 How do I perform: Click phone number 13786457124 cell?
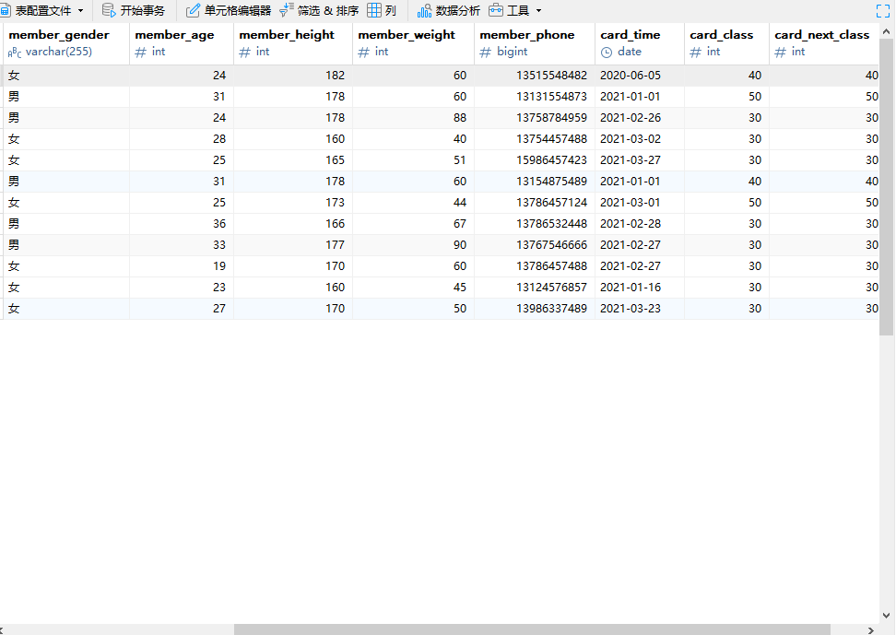click(535, 203)
